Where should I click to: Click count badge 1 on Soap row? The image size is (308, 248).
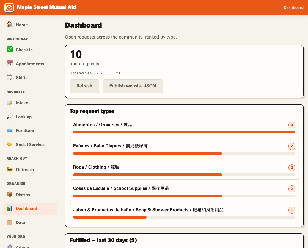292,210
